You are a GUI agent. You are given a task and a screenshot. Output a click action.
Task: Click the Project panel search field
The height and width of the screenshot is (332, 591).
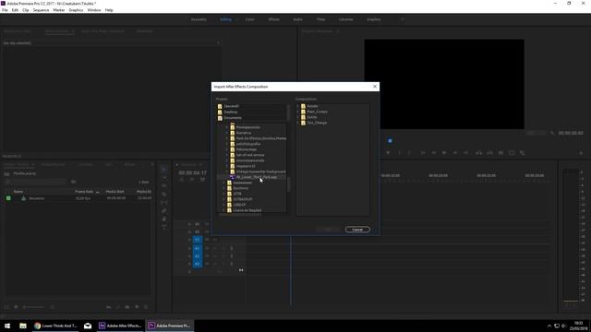(36, 182)
